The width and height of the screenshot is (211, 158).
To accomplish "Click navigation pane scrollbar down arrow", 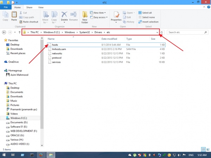I will point(42,145).
